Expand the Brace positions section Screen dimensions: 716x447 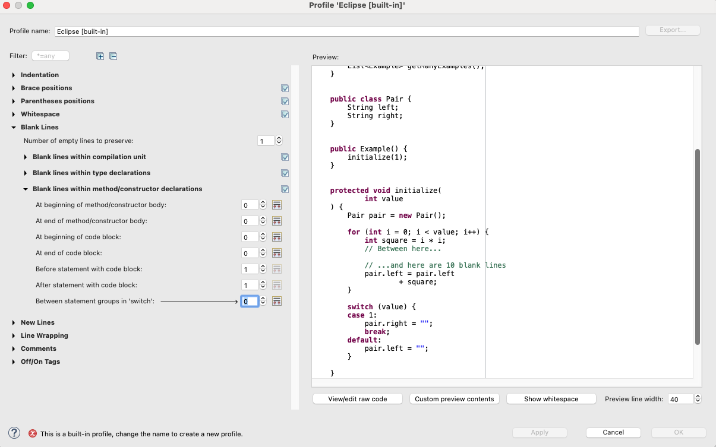coord(14,88)
